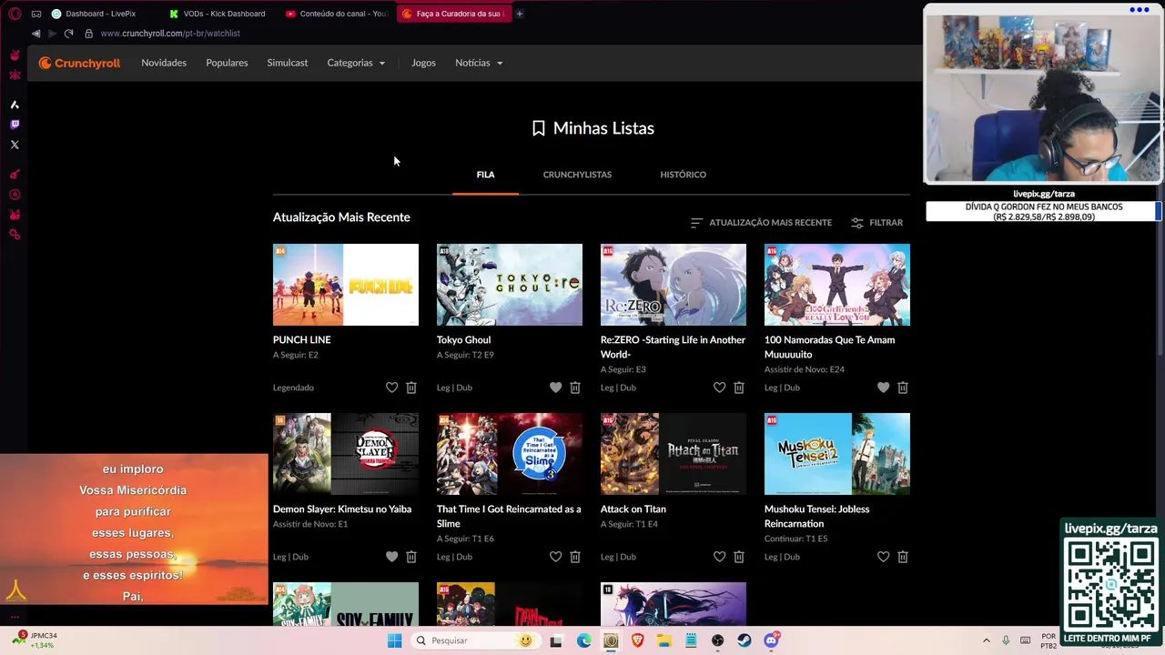Open Discord from the taskbar
This screenshot has height=655, width=1165.
(772, 640)
